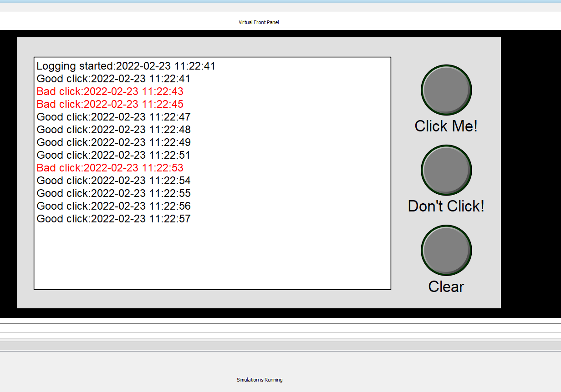Viewport: 561px width, 392px height.
Task: Click the "Don't Click!" label text
Action: tap(446, 206)
